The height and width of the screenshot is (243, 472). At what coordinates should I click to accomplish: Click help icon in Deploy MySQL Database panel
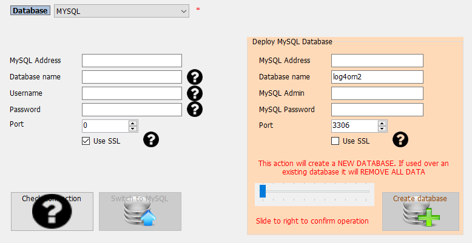click(x=400, y=140)
